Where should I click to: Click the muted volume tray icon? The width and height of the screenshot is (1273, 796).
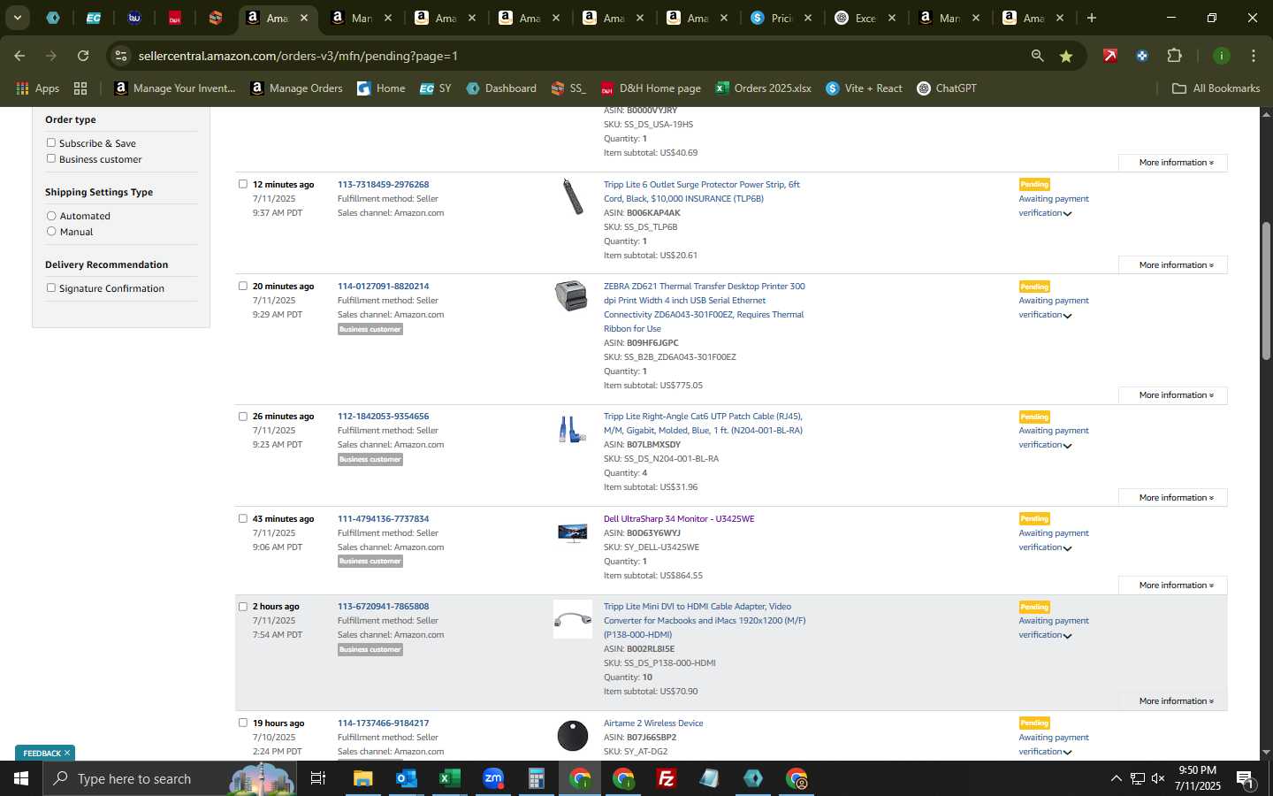point(1158,778)
